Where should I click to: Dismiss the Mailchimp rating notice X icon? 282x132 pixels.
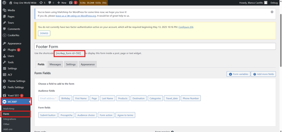tap(272, 12)
